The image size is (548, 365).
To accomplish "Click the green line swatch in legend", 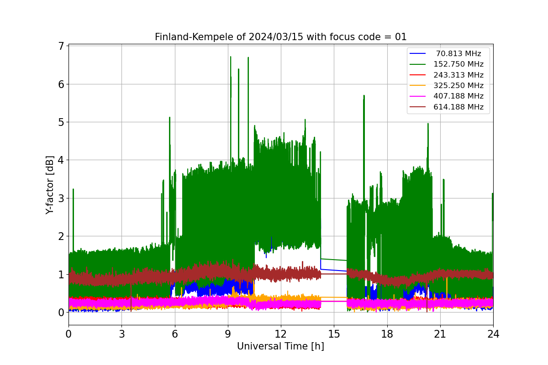I will (418, 64).
